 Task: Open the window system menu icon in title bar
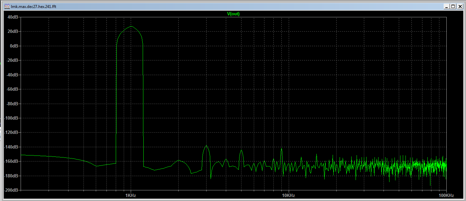(6, 6)
